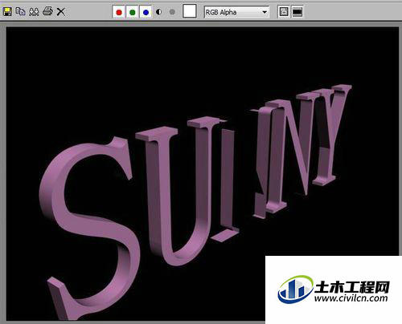The height and width of the screenshot is (324, 402).
Task: Show the alpha channel half-circle button
Action: click(x=159, y=12)
